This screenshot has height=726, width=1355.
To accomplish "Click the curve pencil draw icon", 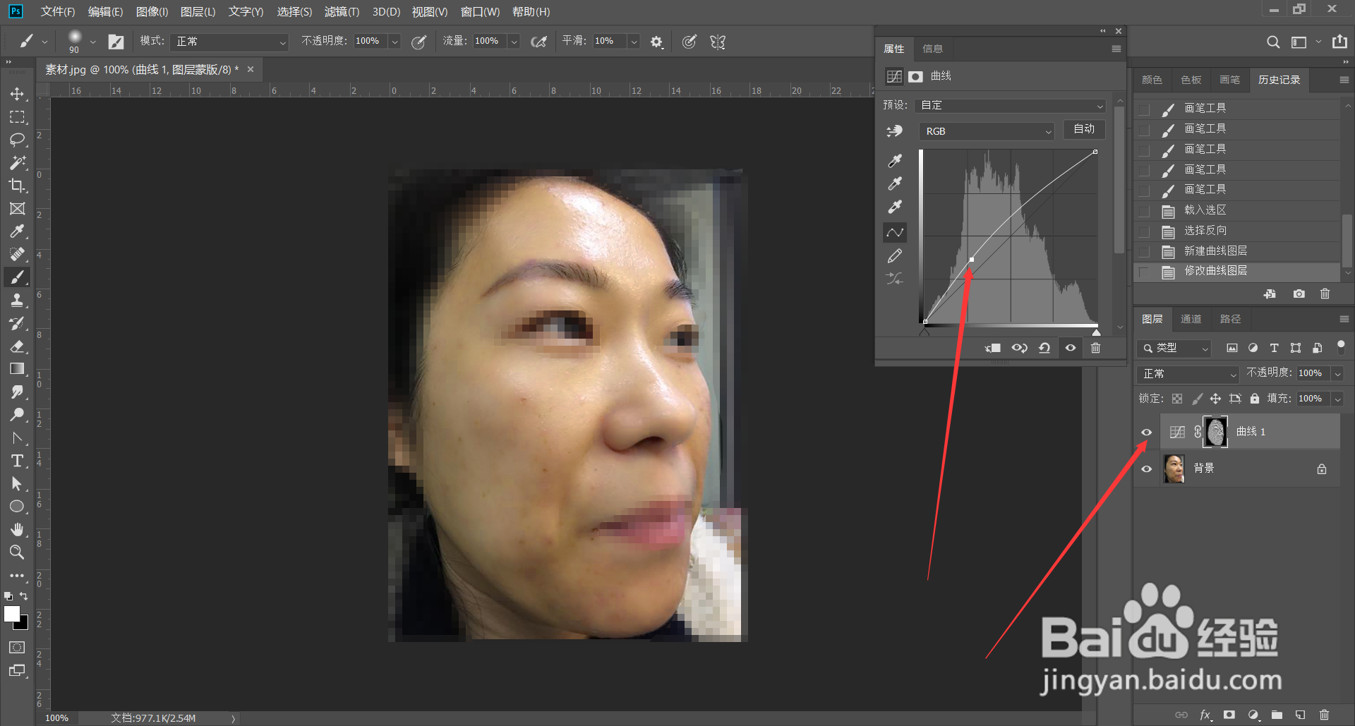I will coord(895,256).
